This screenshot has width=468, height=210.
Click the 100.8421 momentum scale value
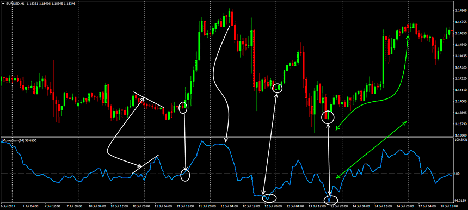461,140
